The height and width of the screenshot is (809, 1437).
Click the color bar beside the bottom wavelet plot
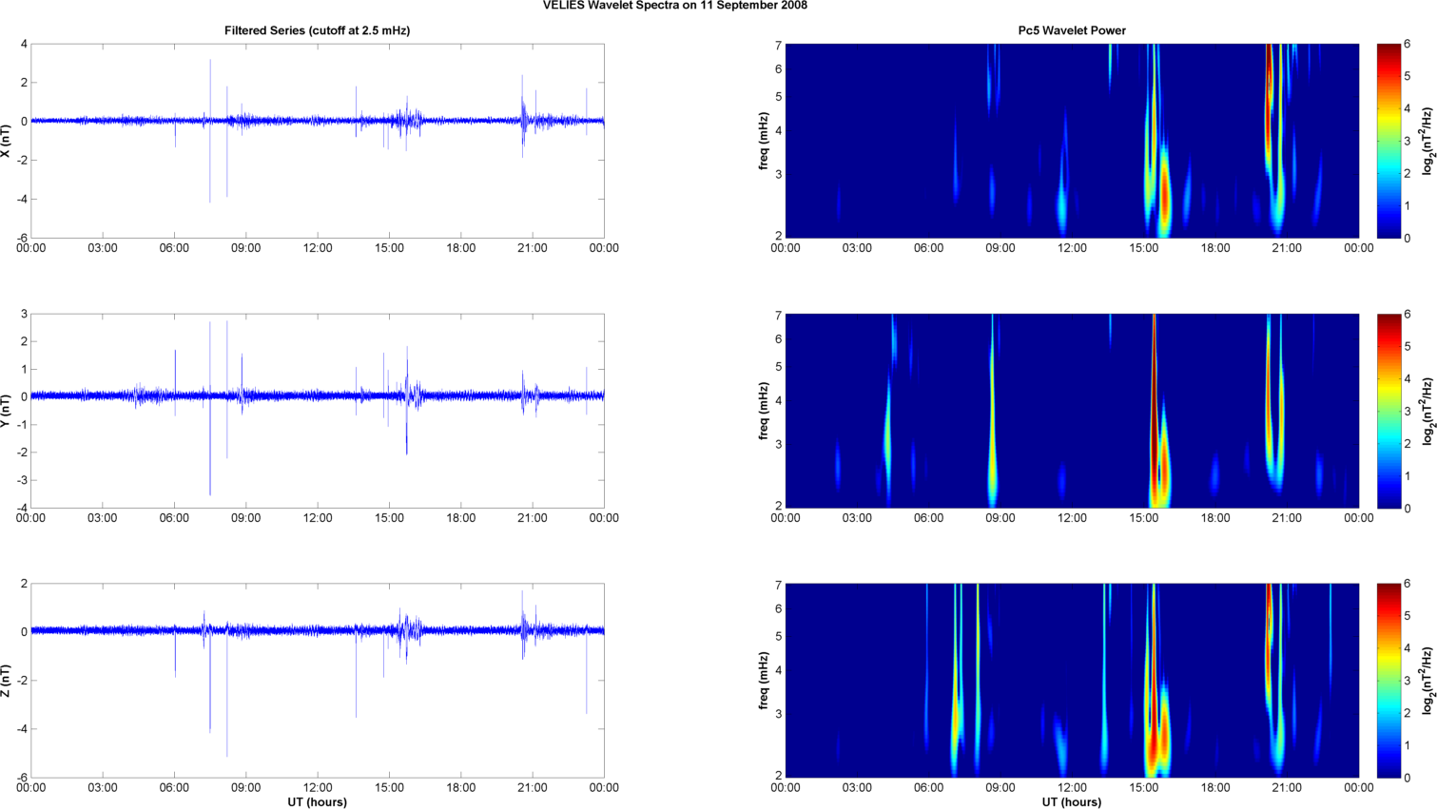[x=1388, y=681]
